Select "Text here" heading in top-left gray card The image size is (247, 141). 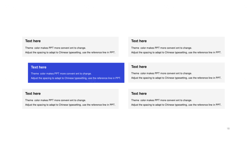tap(33, 41)
